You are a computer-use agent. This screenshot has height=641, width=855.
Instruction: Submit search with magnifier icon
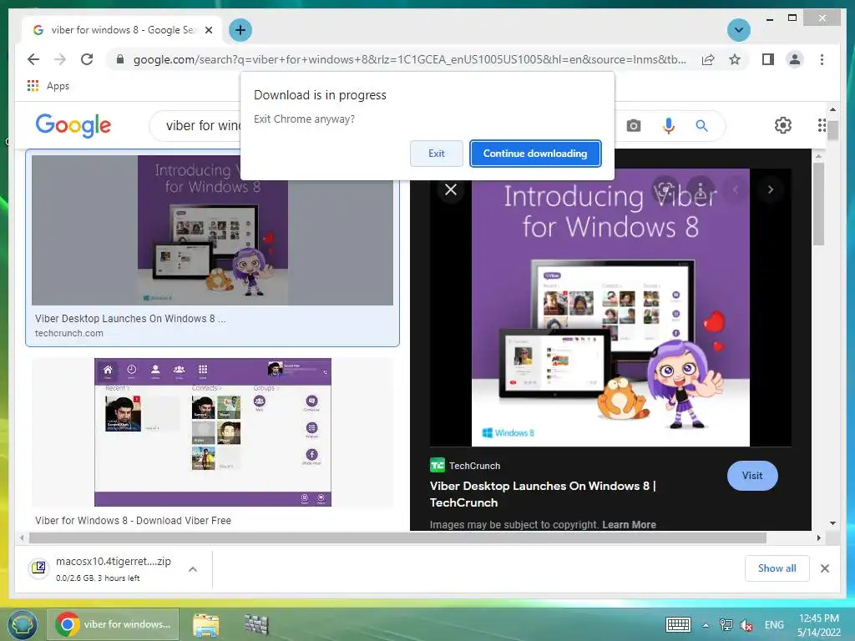click(x=701, y=126)
